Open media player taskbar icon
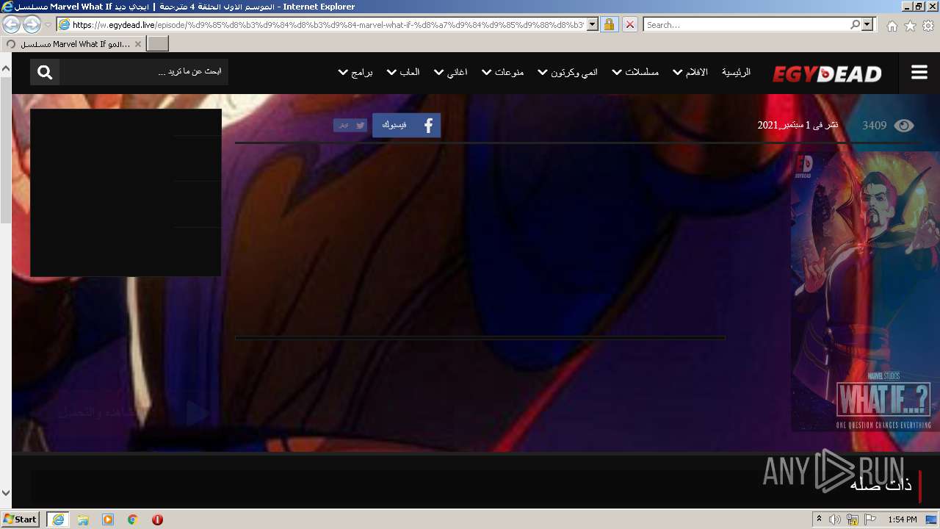Image resolution: width=940 pixels, height=529 pixels. (108, 519)
